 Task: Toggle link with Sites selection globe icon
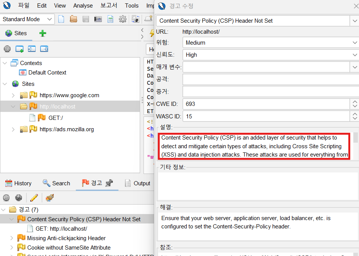click(19, 198)
